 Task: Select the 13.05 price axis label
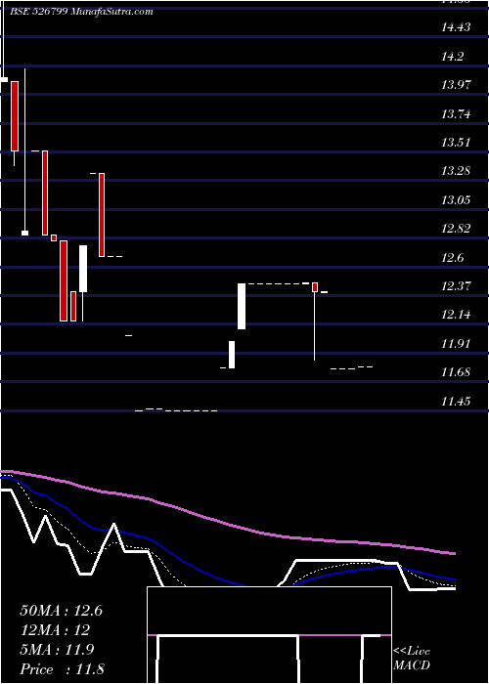click(456, 199)
